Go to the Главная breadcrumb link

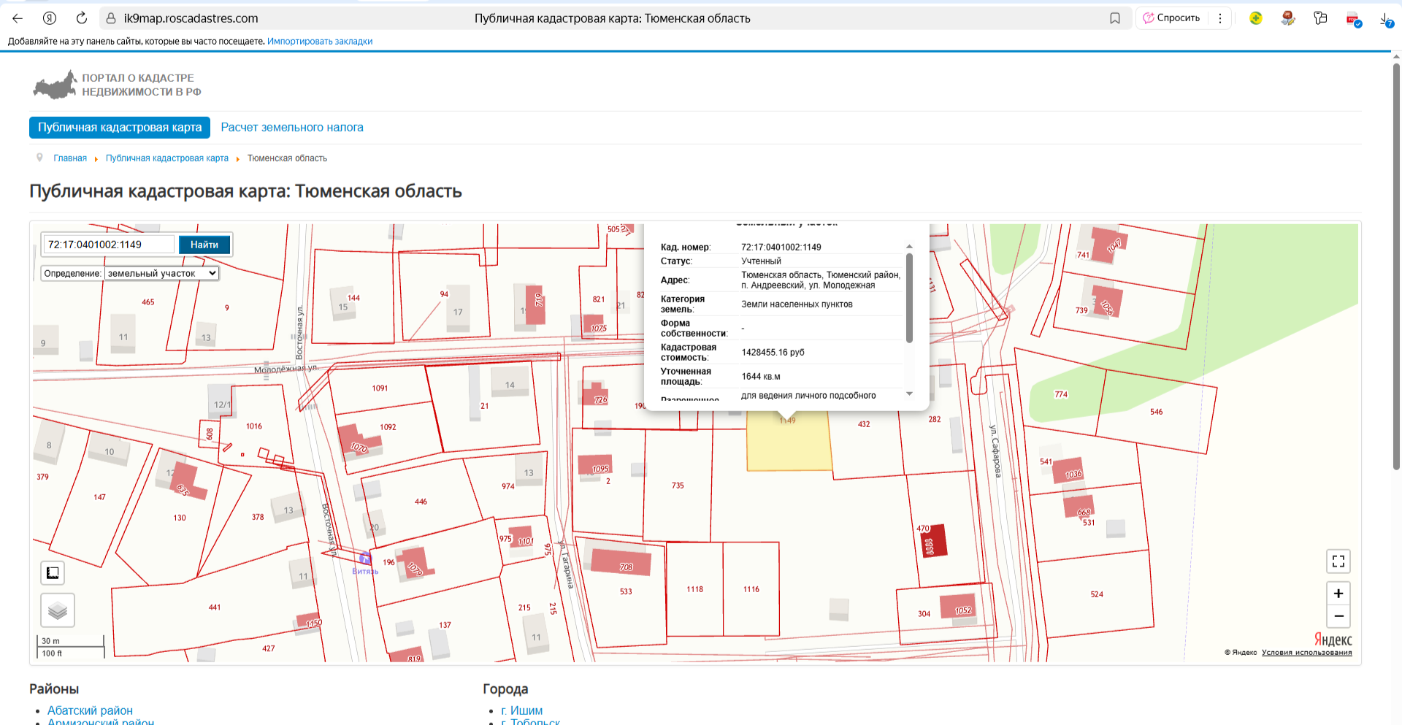(x=70, y=158)
